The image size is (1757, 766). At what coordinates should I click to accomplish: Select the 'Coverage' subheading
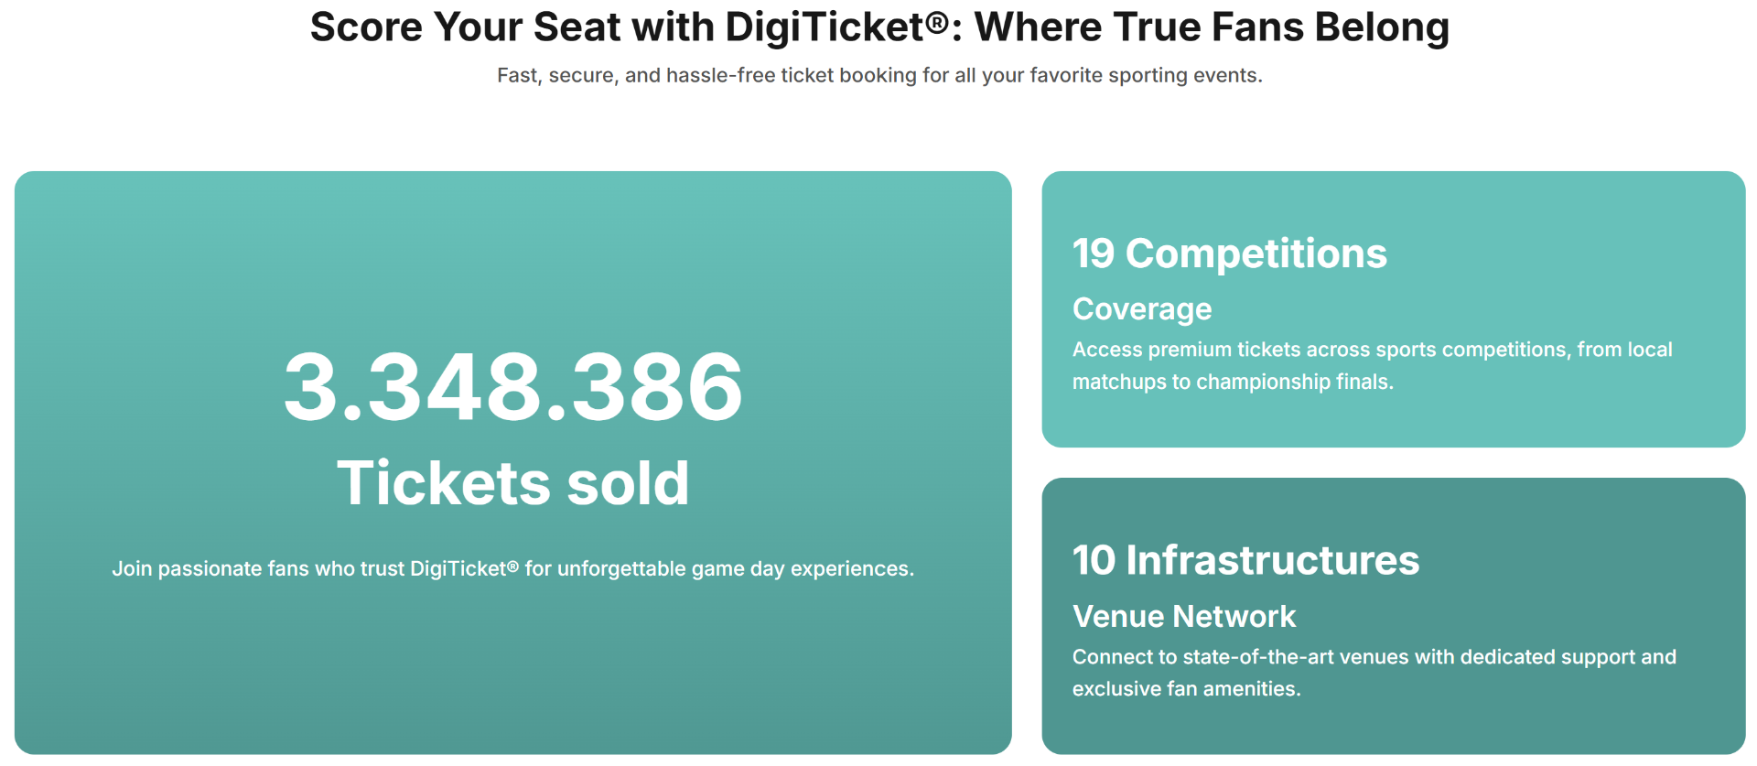pos(1141,309)
